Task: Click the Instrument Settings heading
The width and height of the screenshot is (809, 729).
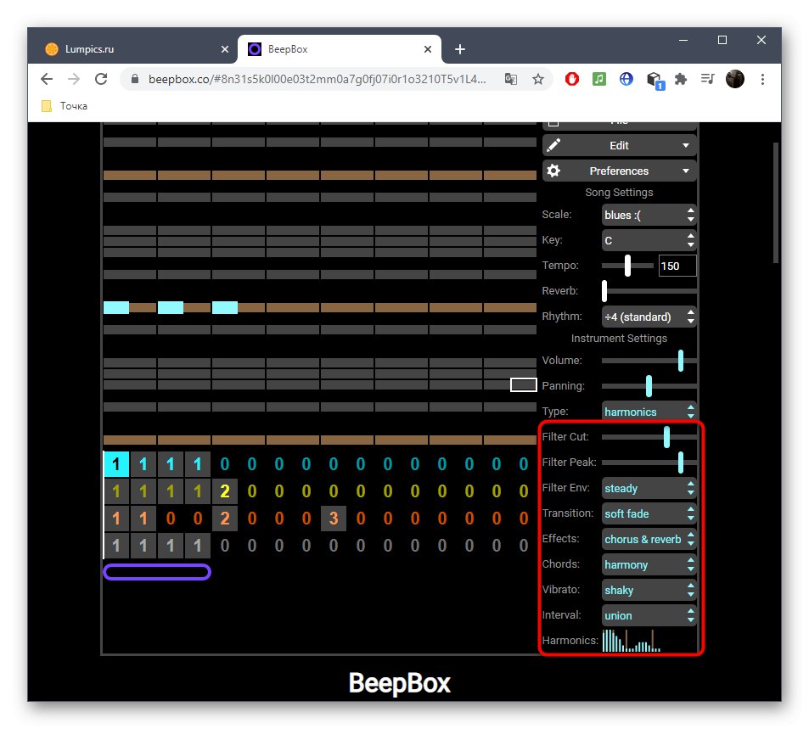Action: [619, 339]
